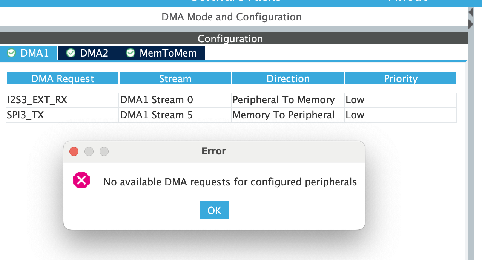The image size is (482, 260).
Task: Click the green check icon on DMA2 tab
Action: (x=71, y=53)
